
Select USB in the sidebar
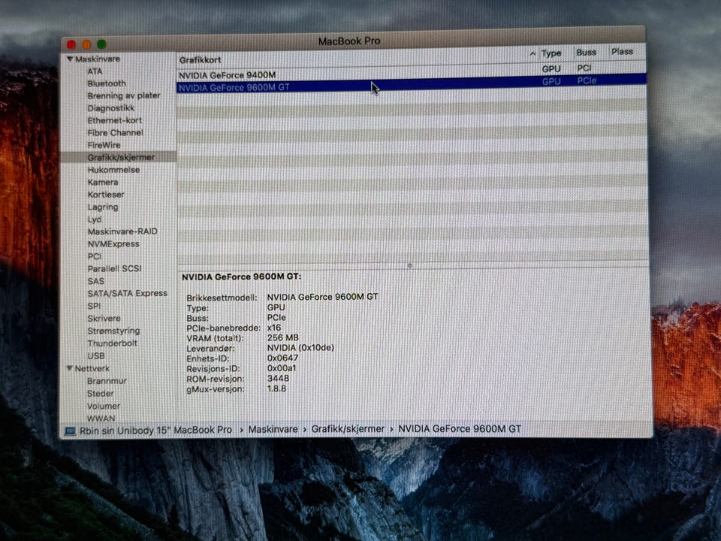[95, 355]
